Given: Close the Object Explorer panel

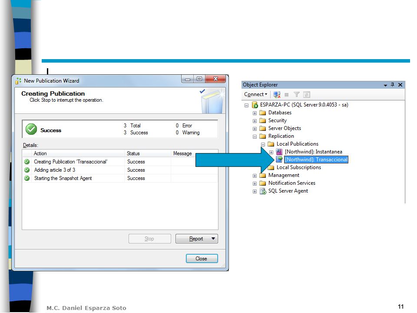Looking at the screenshot, I should point(400,85).
